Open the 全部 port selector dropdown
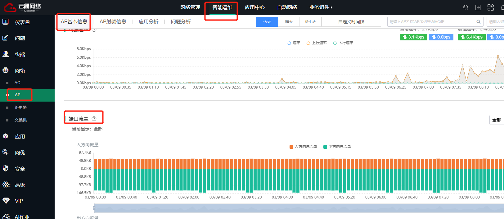This screenshot has height=219, width=504. pos(496,120)
